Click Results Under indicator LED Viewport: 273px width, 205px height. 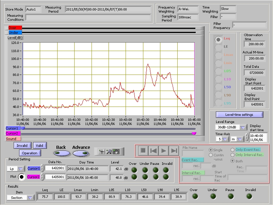click(x=213, y=196)
